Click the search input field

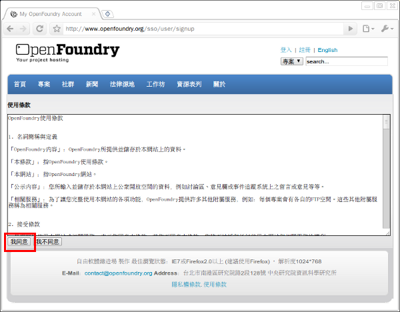[347, 61]
